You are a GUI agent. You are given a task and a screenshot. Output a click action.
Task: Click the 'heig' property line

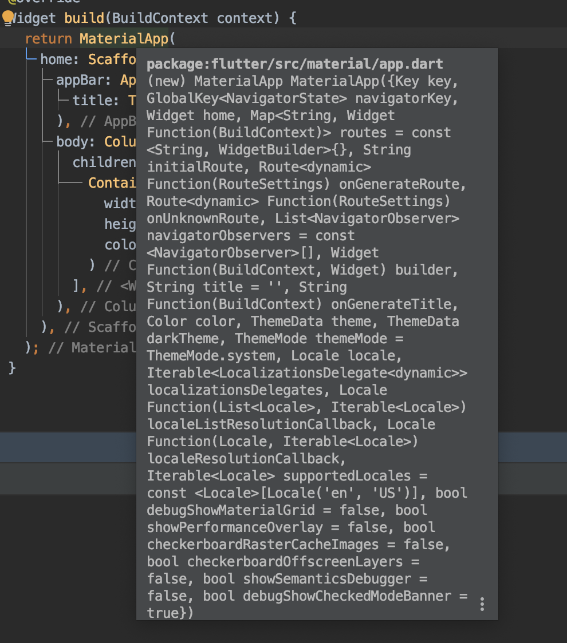[x=120, y=224]
